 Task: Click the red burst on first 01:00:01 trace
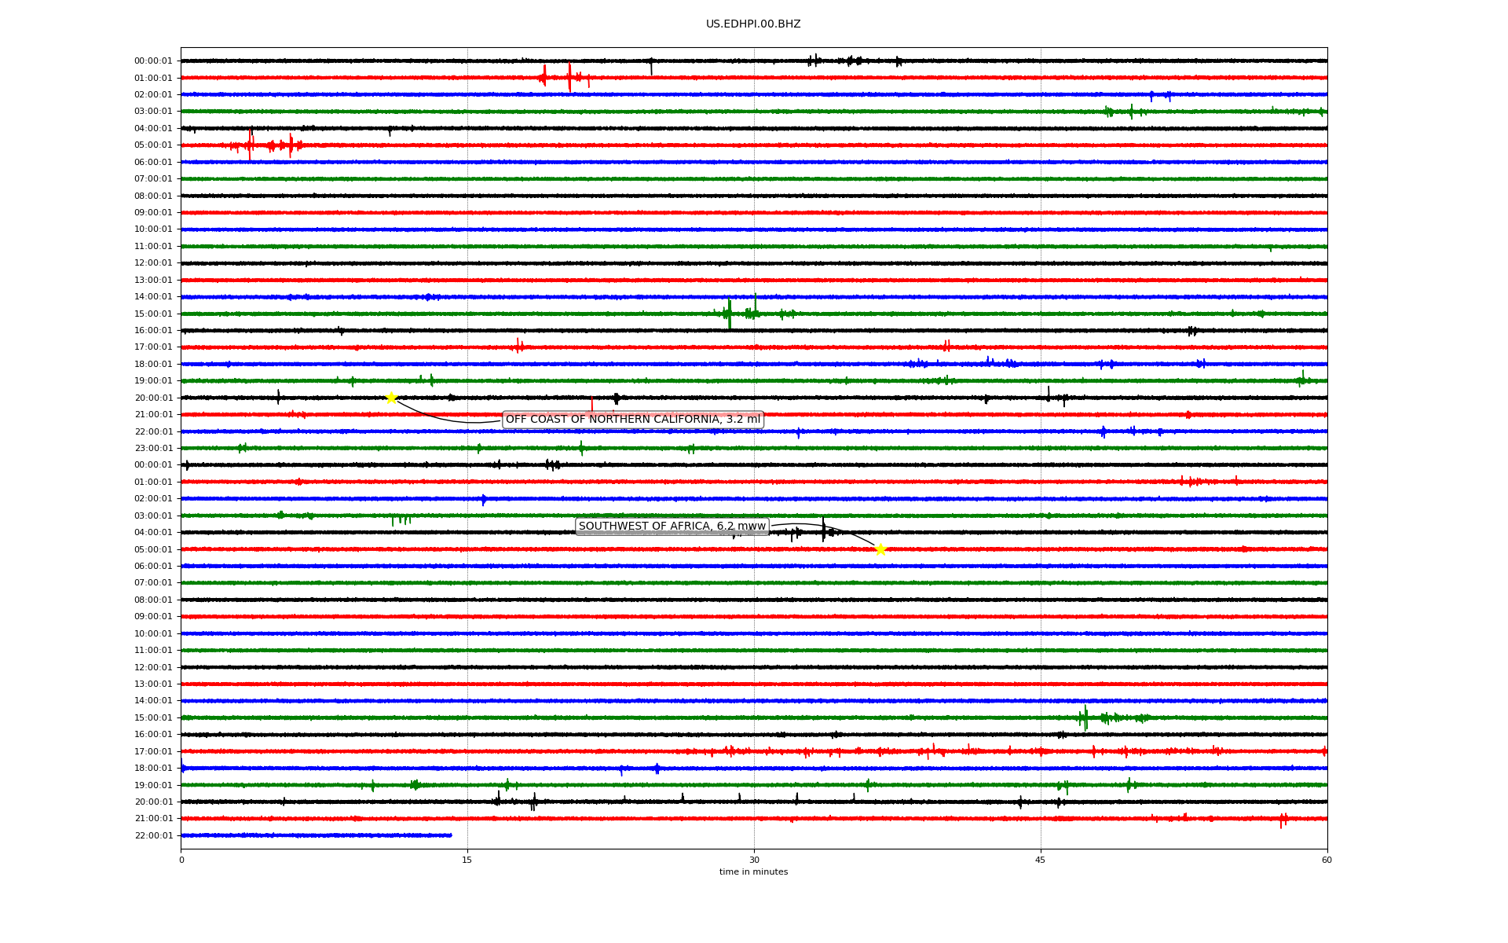pos(570,77)
